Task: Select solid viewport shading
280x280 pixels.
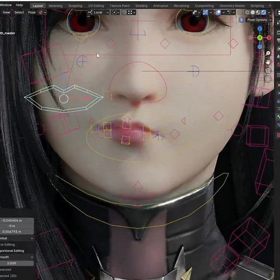Action: click(x=253, y=12)
